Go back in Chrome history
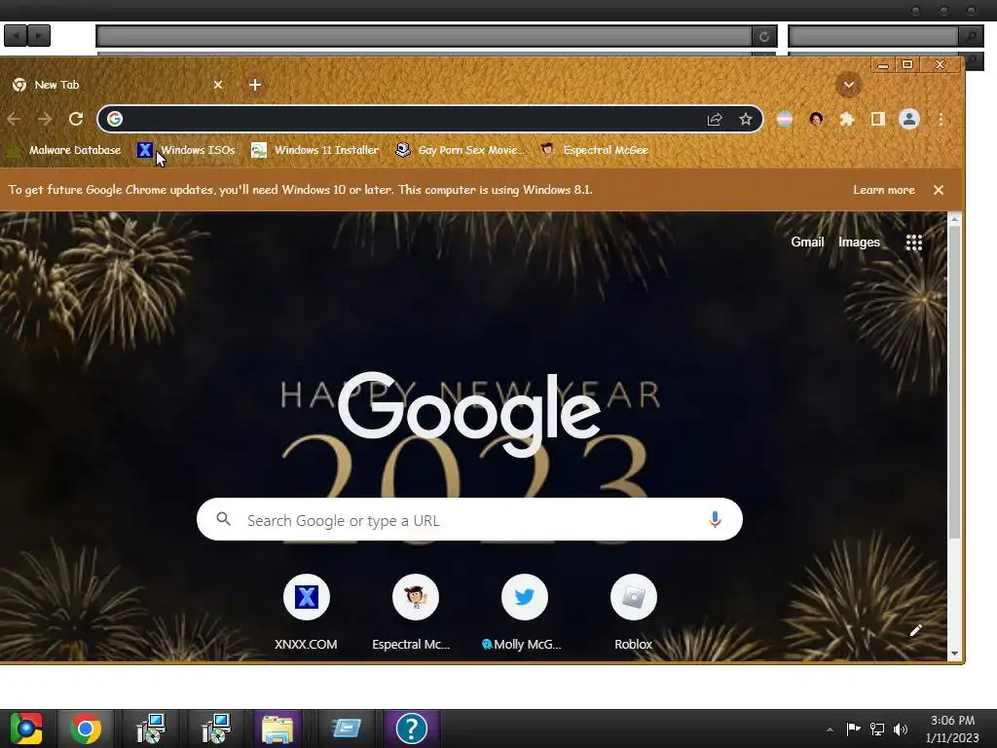The height and width of the screenshot is (748, 997). point(14,119)
